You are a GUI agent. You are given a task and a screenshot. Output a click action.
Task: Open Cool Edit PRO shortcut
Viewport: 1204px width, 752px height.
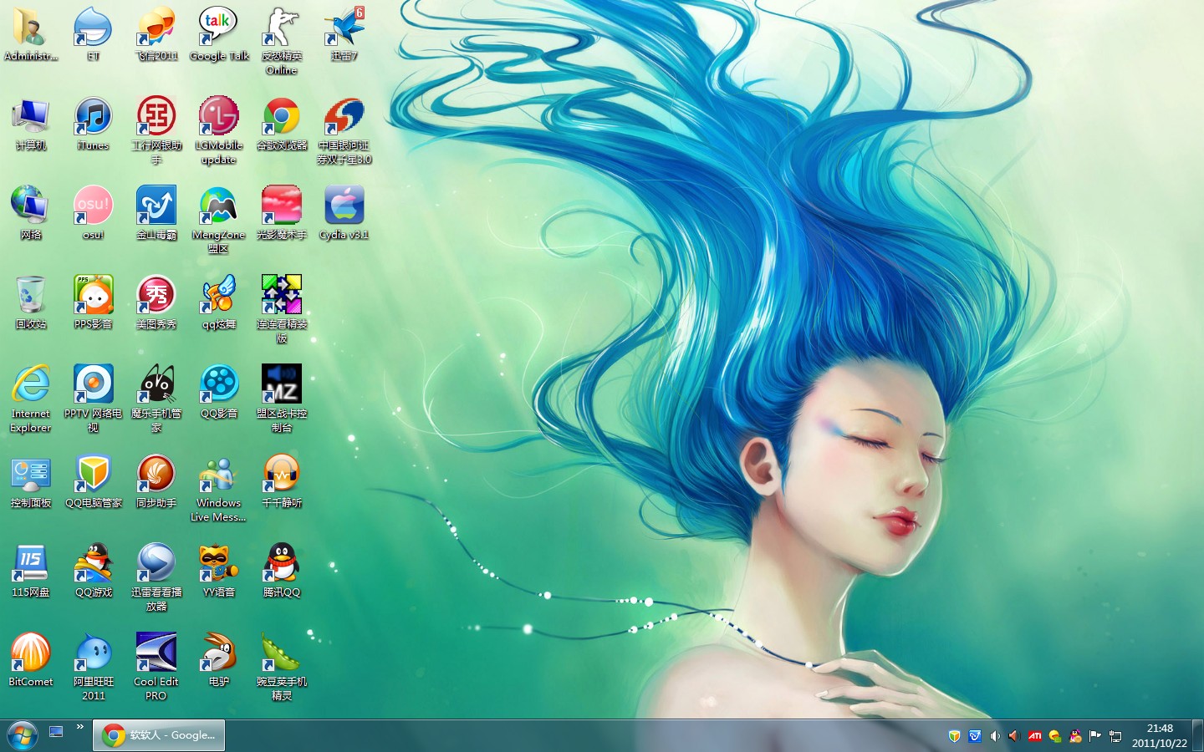(156, 668)
